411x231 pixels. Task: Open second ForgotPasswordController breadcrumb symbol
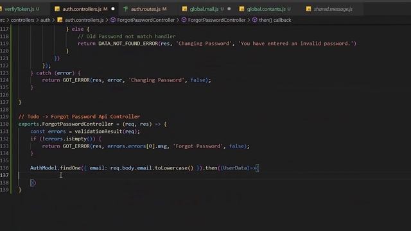[217, 20]
